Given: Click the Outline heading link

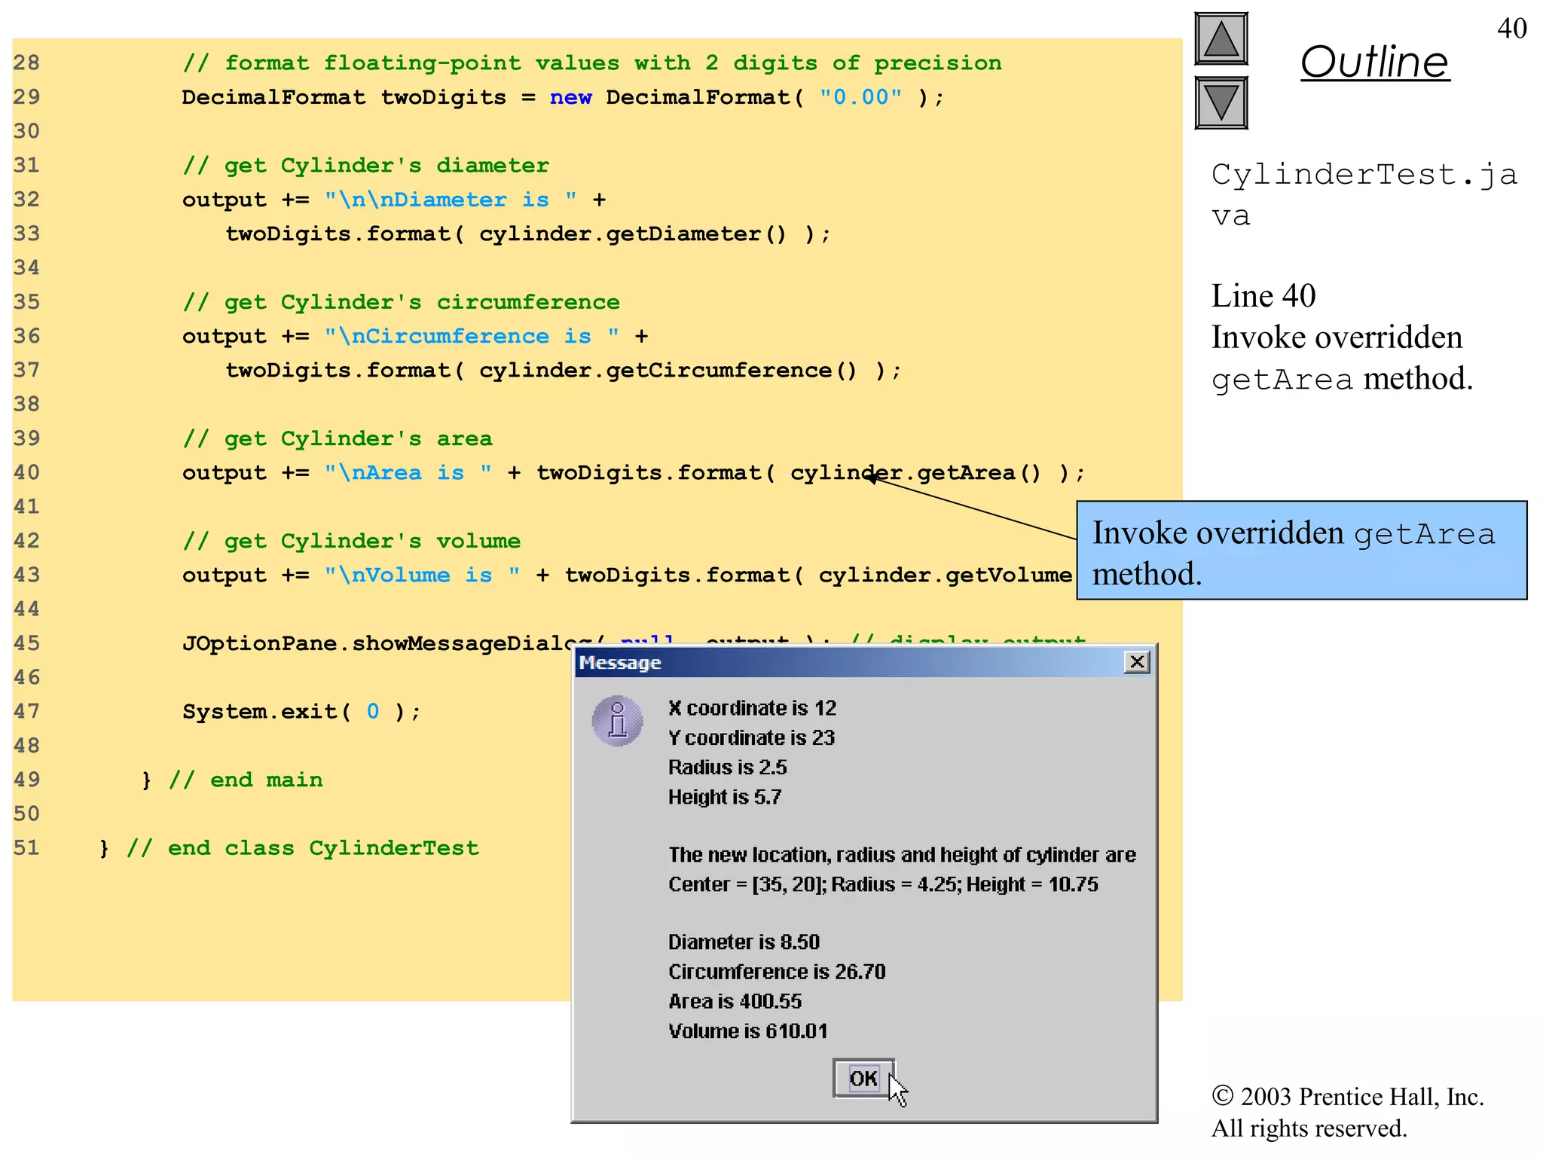Looking at the screenshot, I should point(1374,62).
